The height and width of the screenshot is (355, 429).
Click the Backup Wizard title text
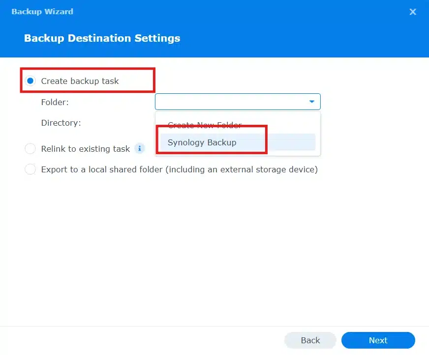pos(42,11)
